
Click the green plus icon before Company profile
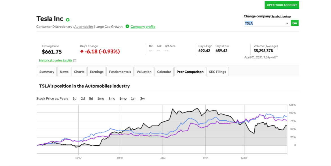coord(127,26)
